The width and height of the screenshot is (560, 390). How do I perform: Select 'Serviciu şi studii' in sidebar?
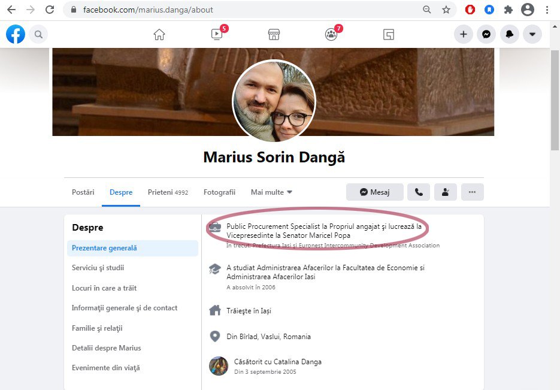pyautogui.click(x=99, y=268)
